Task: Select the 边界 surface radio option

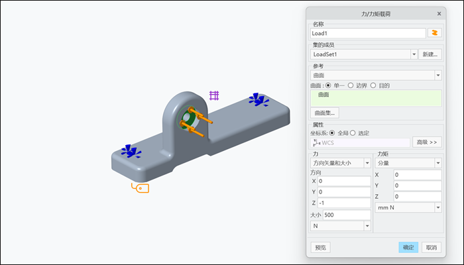Action: point(351,85)
